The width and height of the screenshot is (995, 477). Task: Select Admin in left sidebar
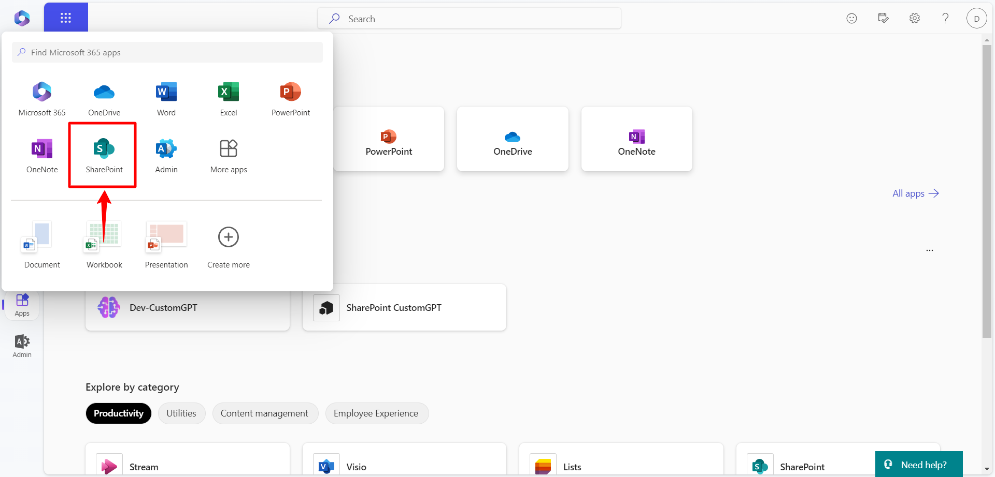(x=22, y=346)
